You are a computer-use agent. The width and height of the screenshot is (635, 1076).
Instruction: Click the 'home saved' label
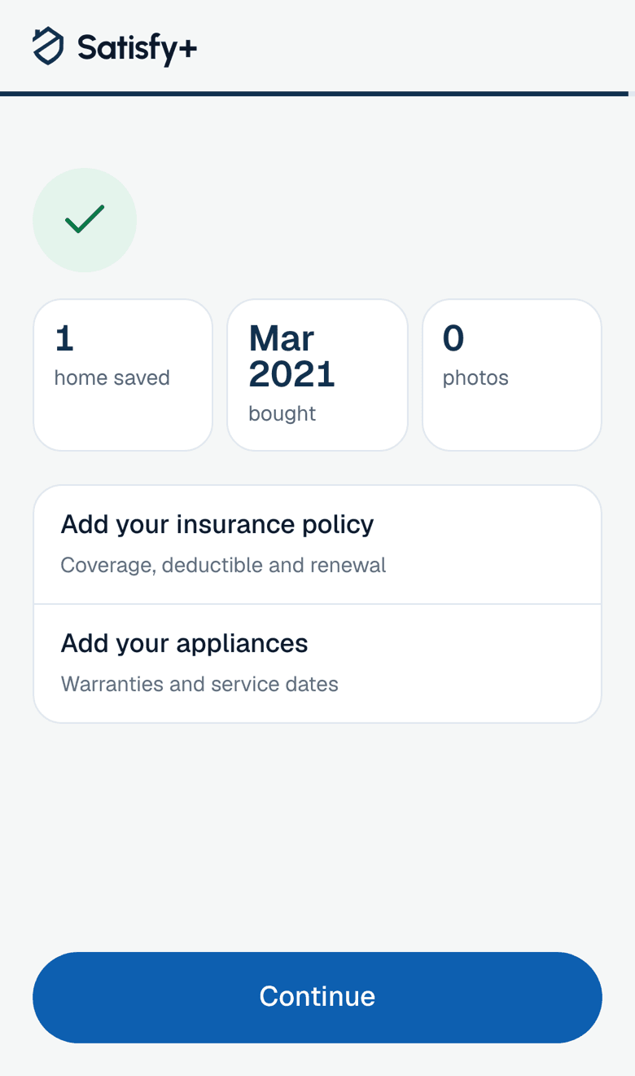(112, 377)
